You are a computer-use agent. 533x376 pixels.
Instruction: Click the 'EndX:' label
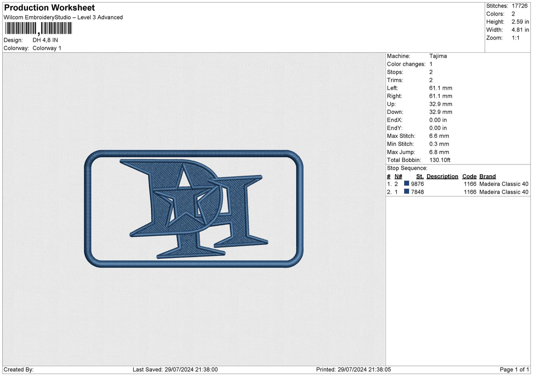[x=395, y=120]
